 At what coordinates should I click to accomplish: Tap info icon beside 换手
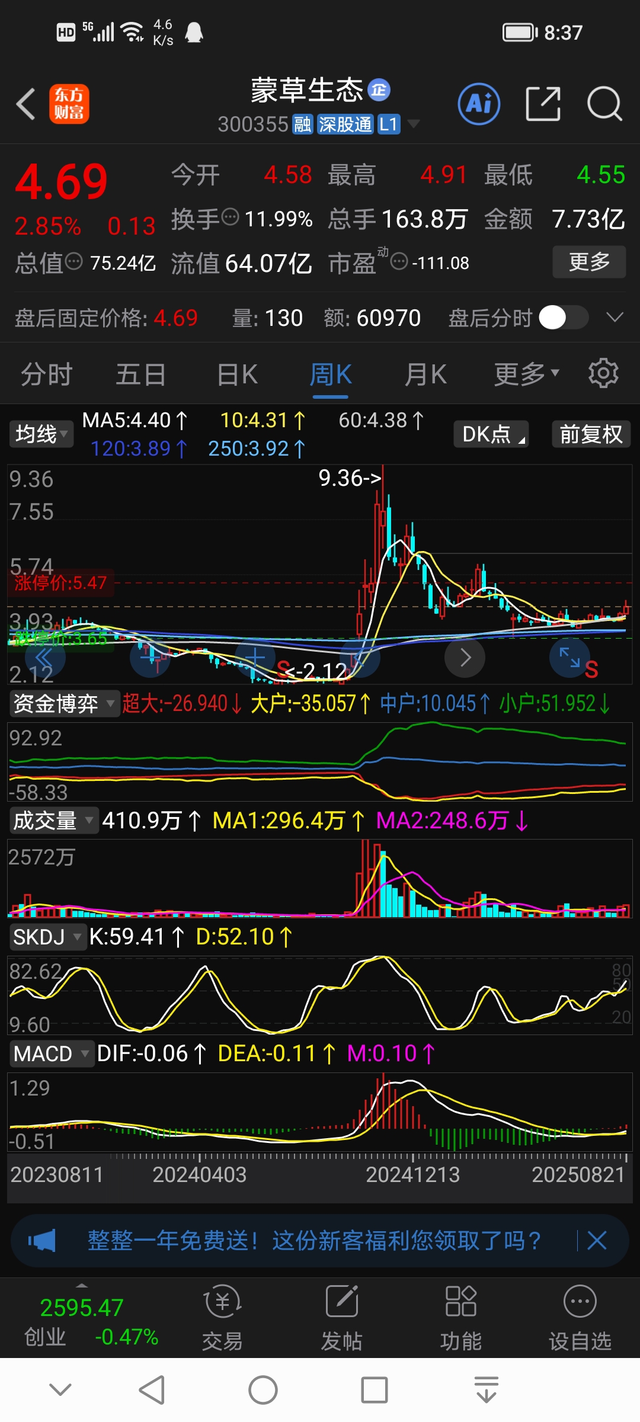coord(230,217)
